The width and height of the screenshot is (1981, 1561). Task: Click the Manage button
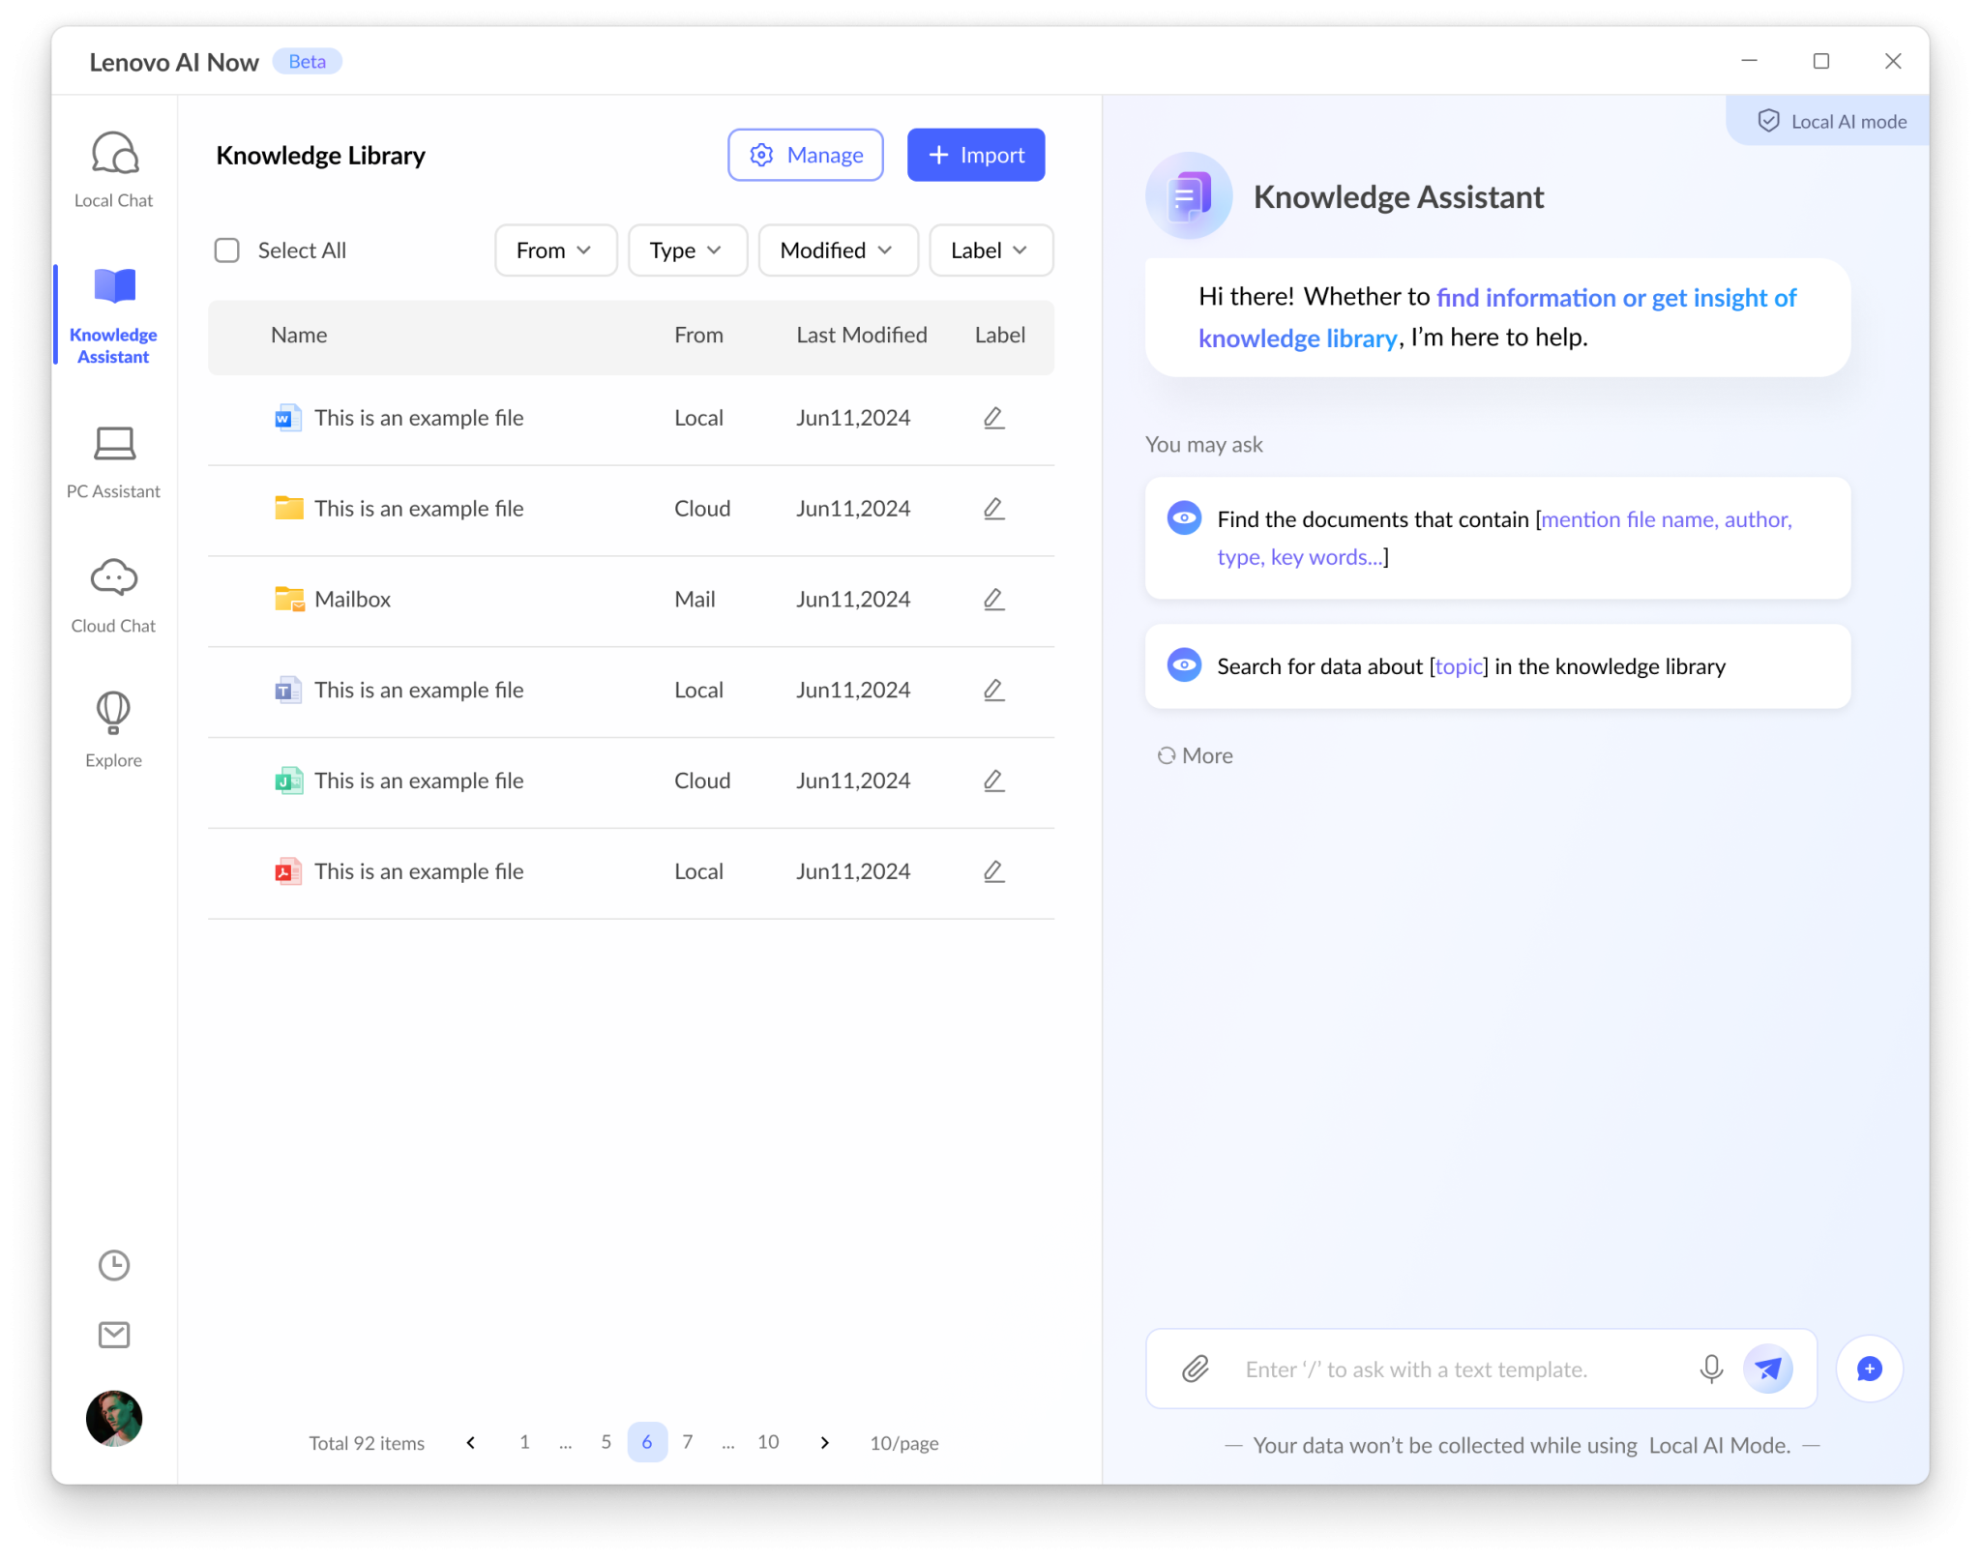coord(805,155)
